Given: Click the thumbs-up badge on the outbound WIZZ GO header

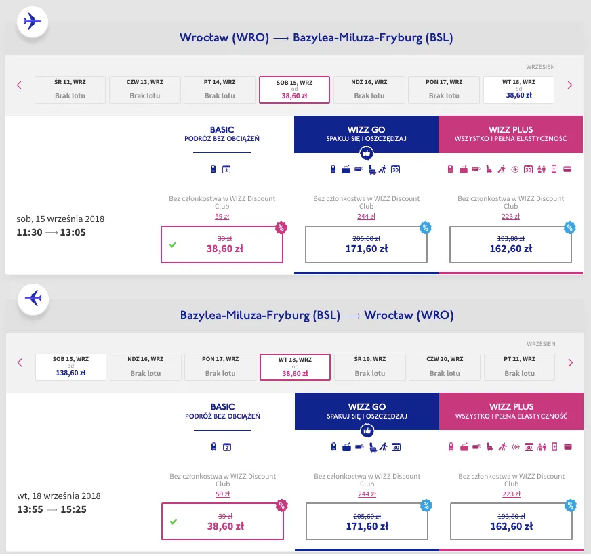Looking at the screenshot, I should pos(367,154).
